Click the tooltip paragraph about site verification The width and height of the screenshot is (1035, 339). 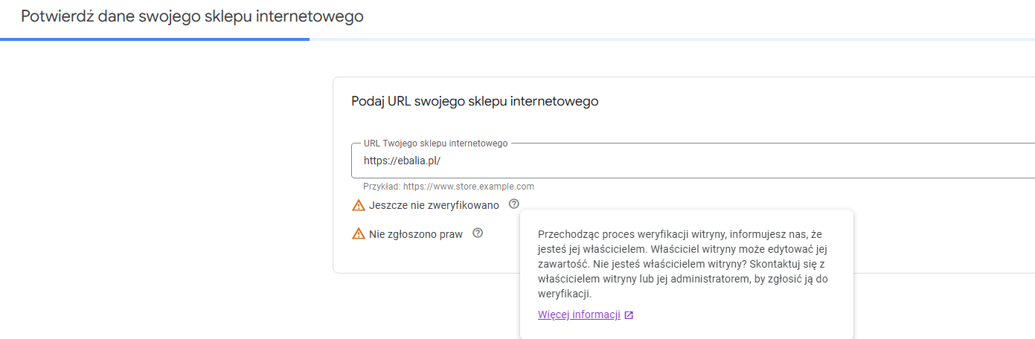pos(684,264)
